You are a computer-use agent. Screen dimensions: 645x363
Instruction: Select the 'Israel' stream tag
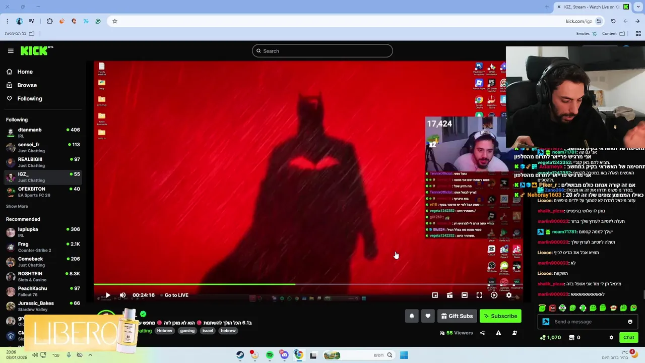208,331
